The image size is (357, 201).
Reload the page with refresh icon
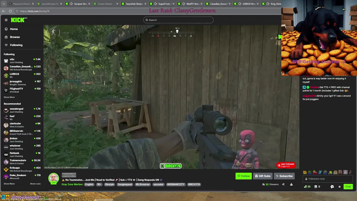(10, 11)
